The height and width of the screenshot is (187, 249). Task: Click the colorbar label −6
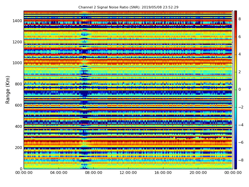click(x=241, y=142)
